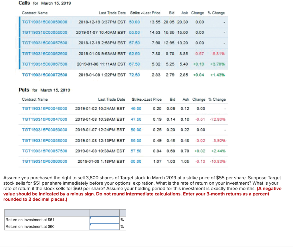Sort puts by Bid column header
The image size is (293, 247).
coord(173,99)
